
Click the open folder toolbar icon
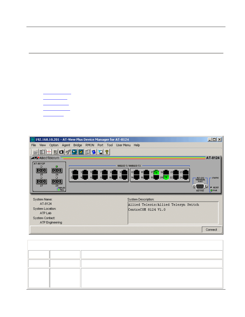[x=36, y=152]
